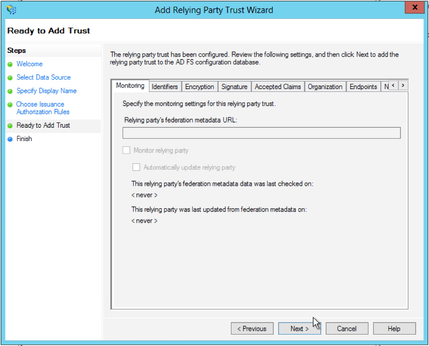This screenshot has width=429, height=346.
Task: Go back with Previous button
Action: [x=252, y=328]
